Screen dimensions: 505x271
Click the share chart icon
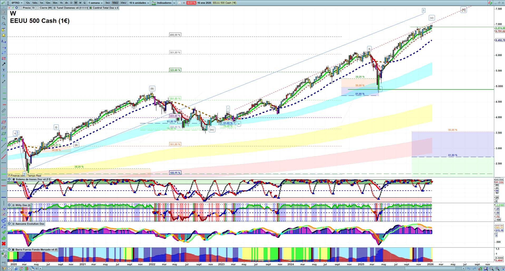(10, 269)
